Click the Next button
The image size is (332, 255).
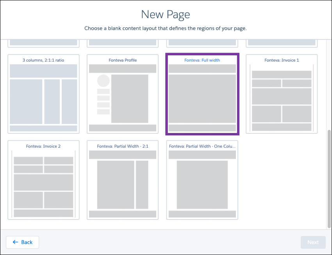pos(313,242)
